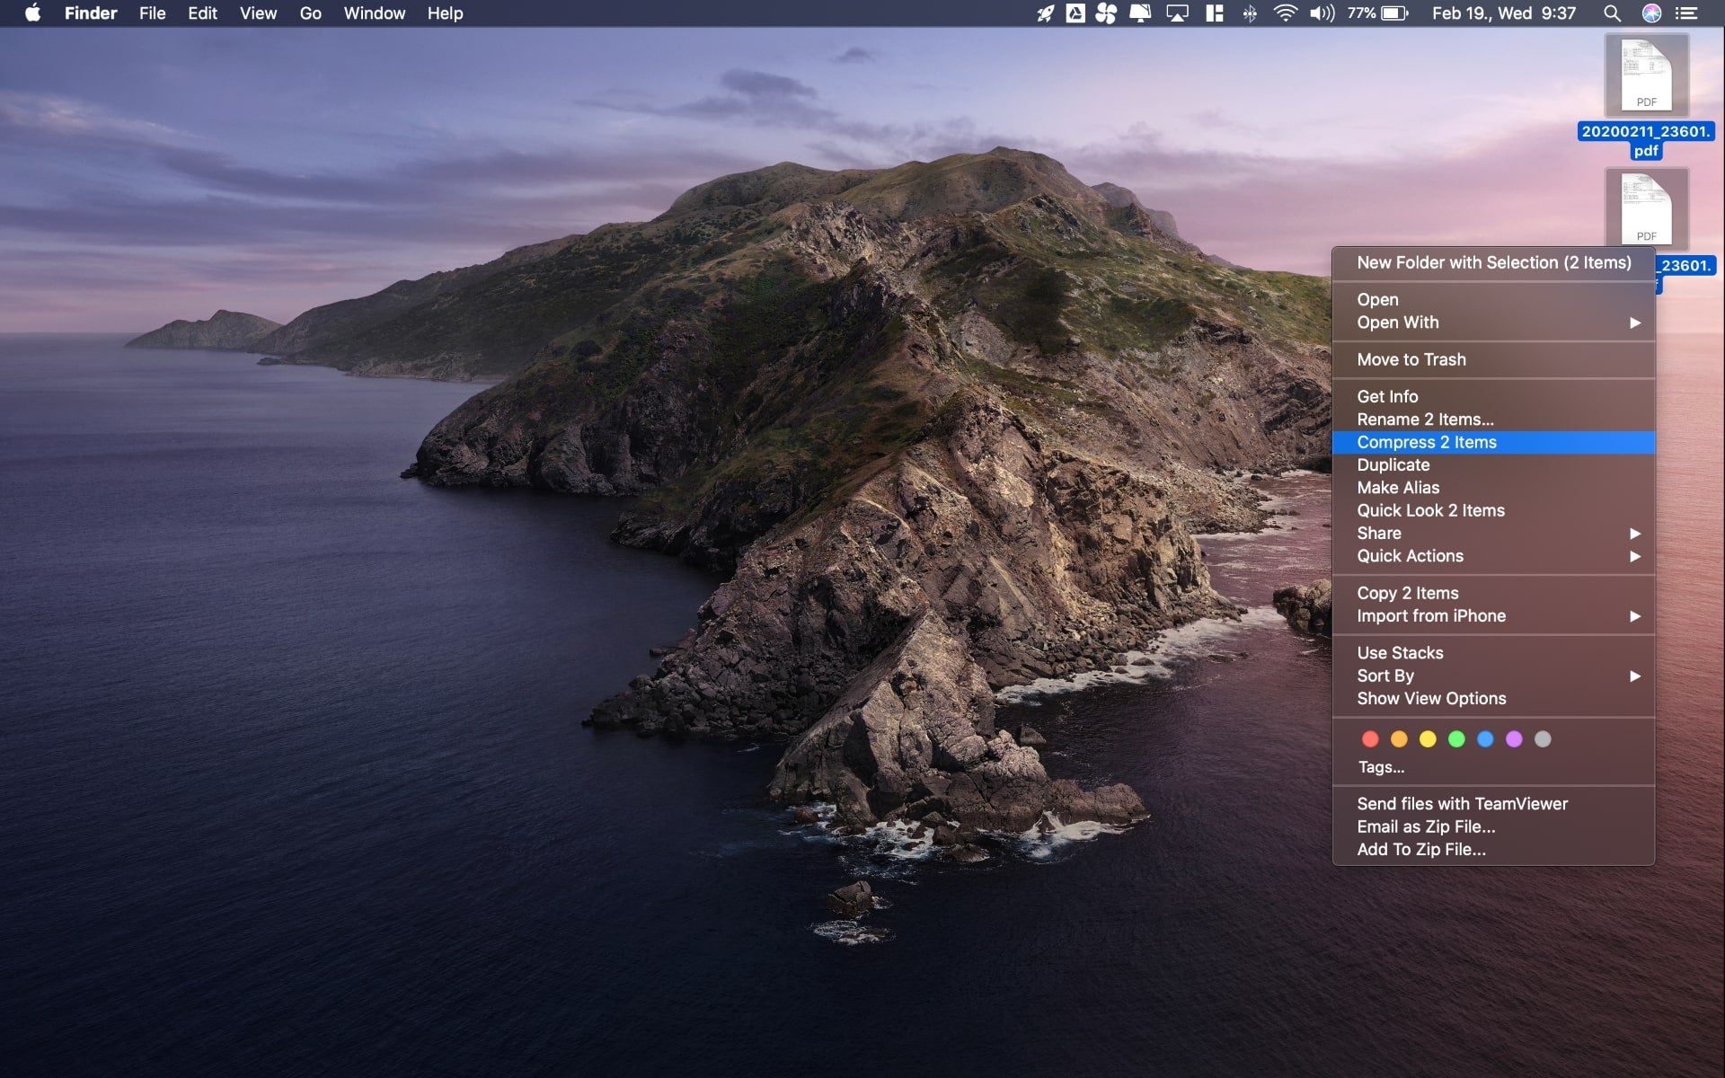
Task: Open Bluetooth status menu
Action: coord(1250,13)
